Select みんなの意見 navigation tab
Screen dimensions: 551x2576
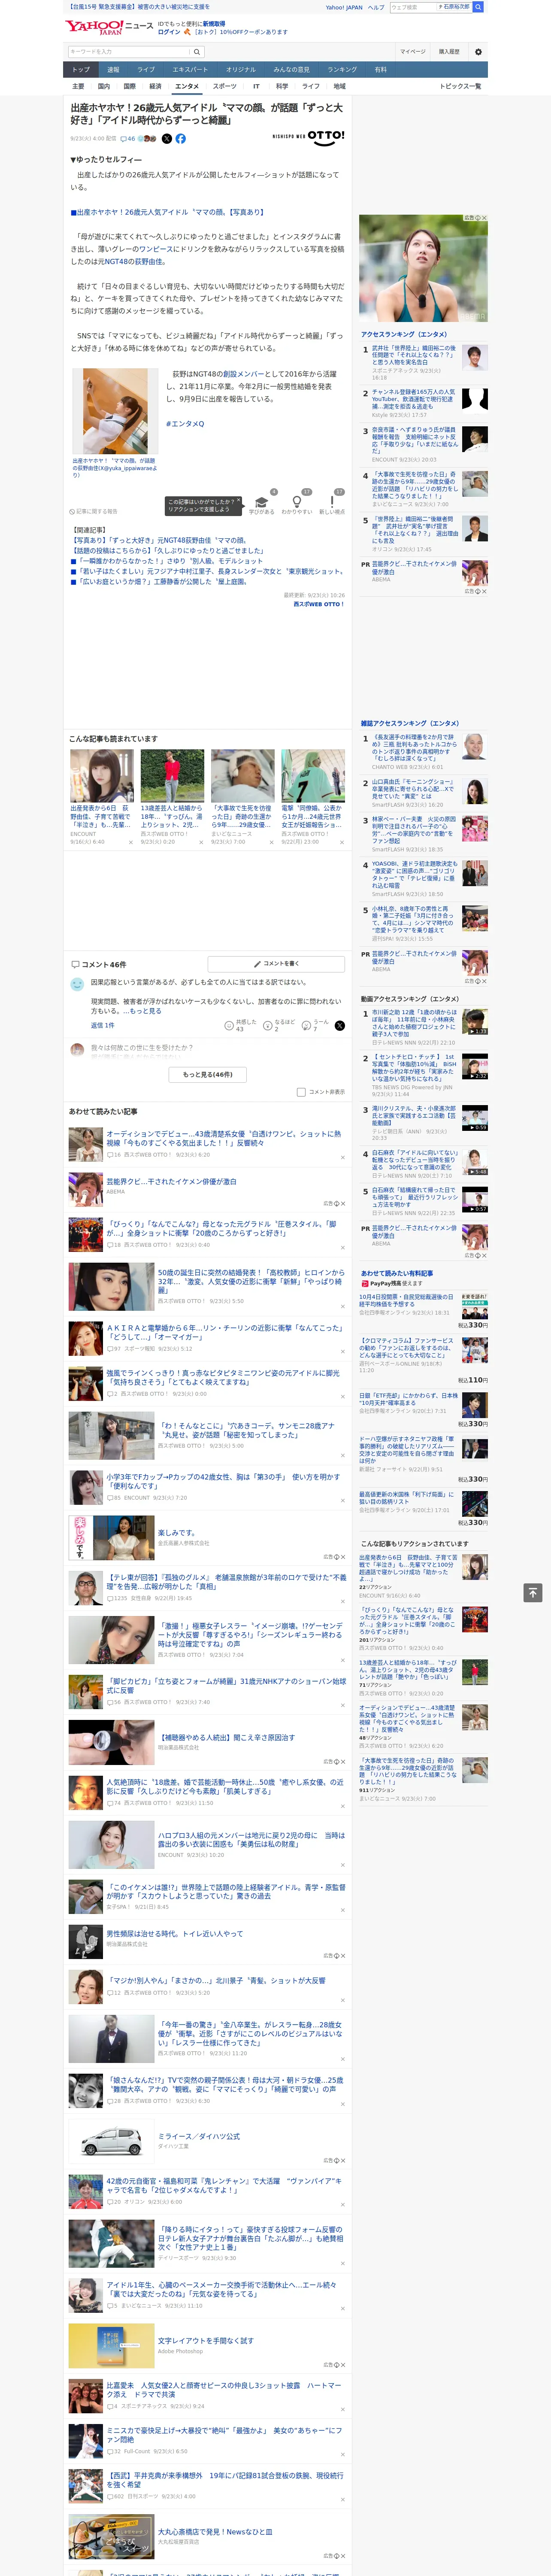(x=291, y=70)
